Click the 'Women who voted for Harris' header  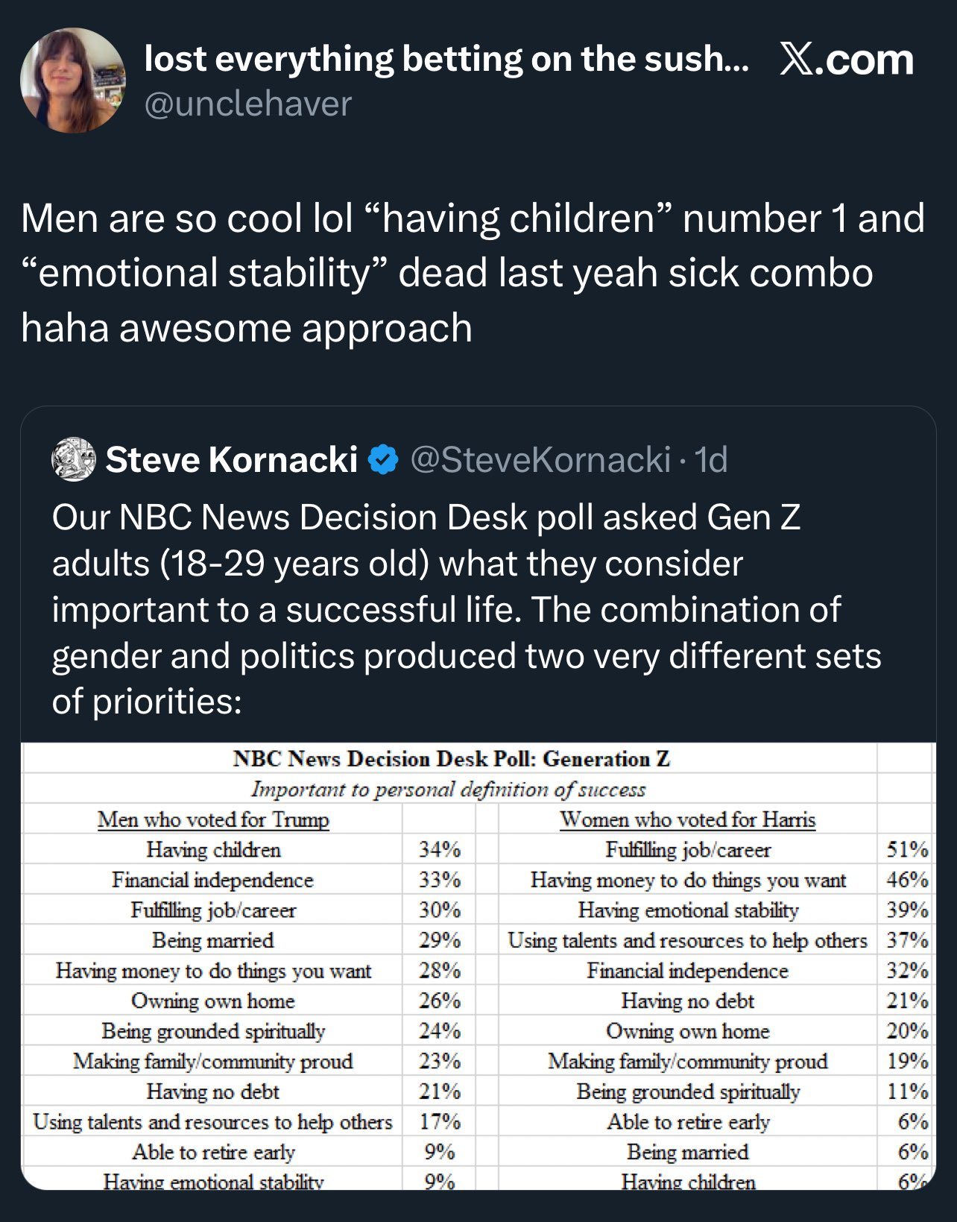(x=687, y=819)
